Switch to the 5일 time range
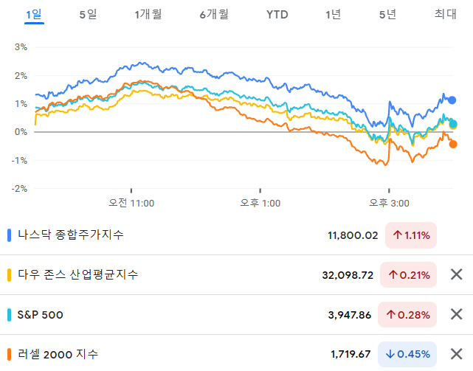Image resolution: width=473 pixels, height=371 pixels. (x=88, y=15)
